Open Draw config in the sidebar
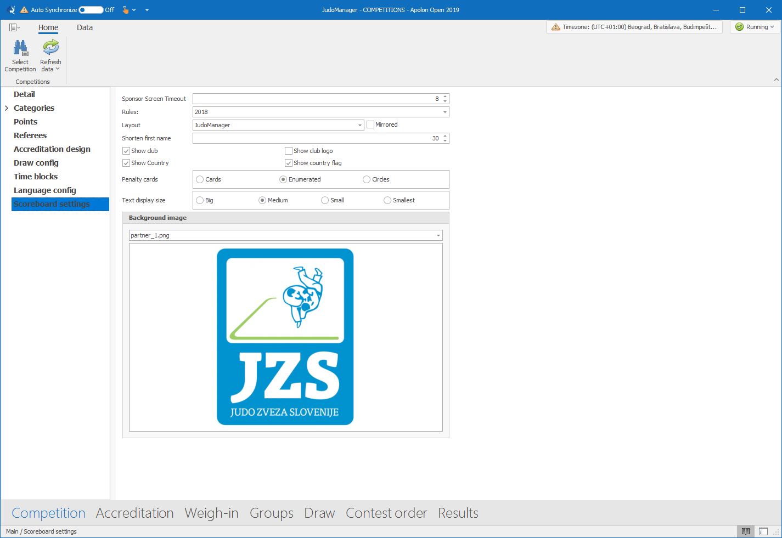The height and width of the screenshot is (538, 782). pos(36,163)
